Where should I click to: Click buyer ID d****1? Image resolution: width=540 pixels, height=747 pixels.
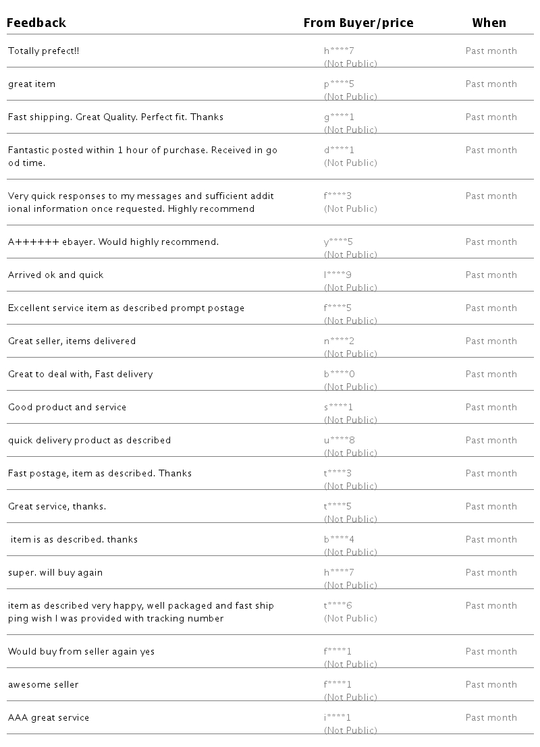pos(339,150)
